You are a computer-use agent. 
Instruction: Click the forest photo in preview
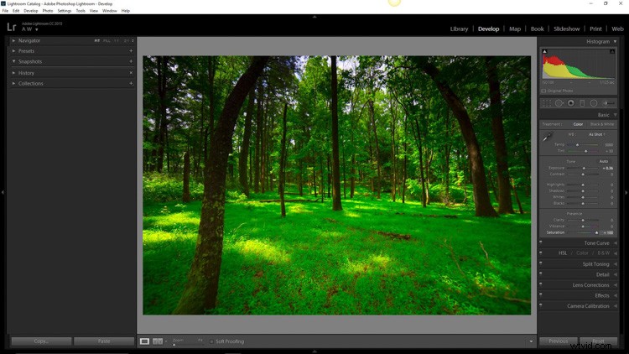click(336, 185)
